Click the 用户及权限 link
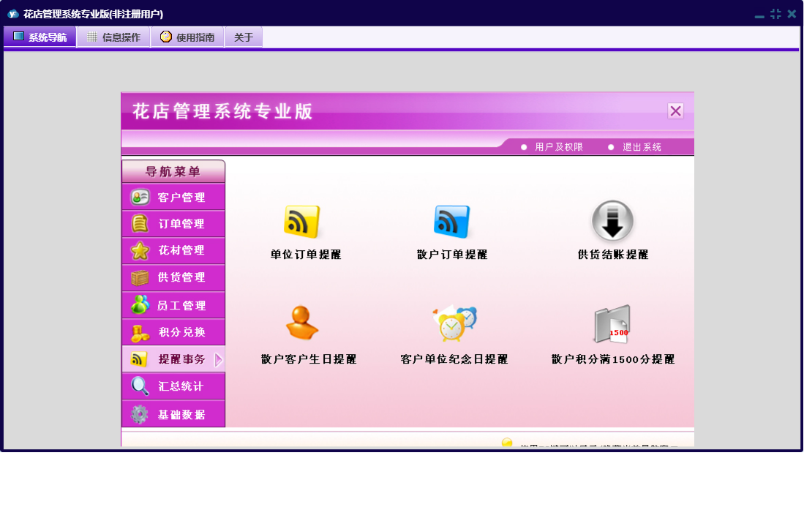 tap(558, 147)
